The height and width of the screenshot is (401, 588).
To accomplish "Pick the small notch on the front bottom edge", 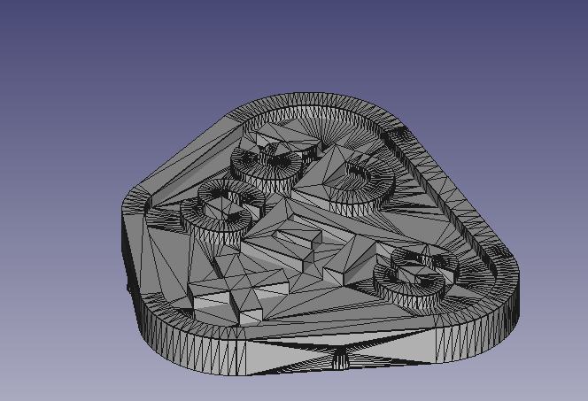I will (340, 360).
